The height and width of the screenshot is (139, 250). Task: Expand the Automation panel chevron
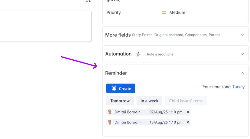point(242,54)
